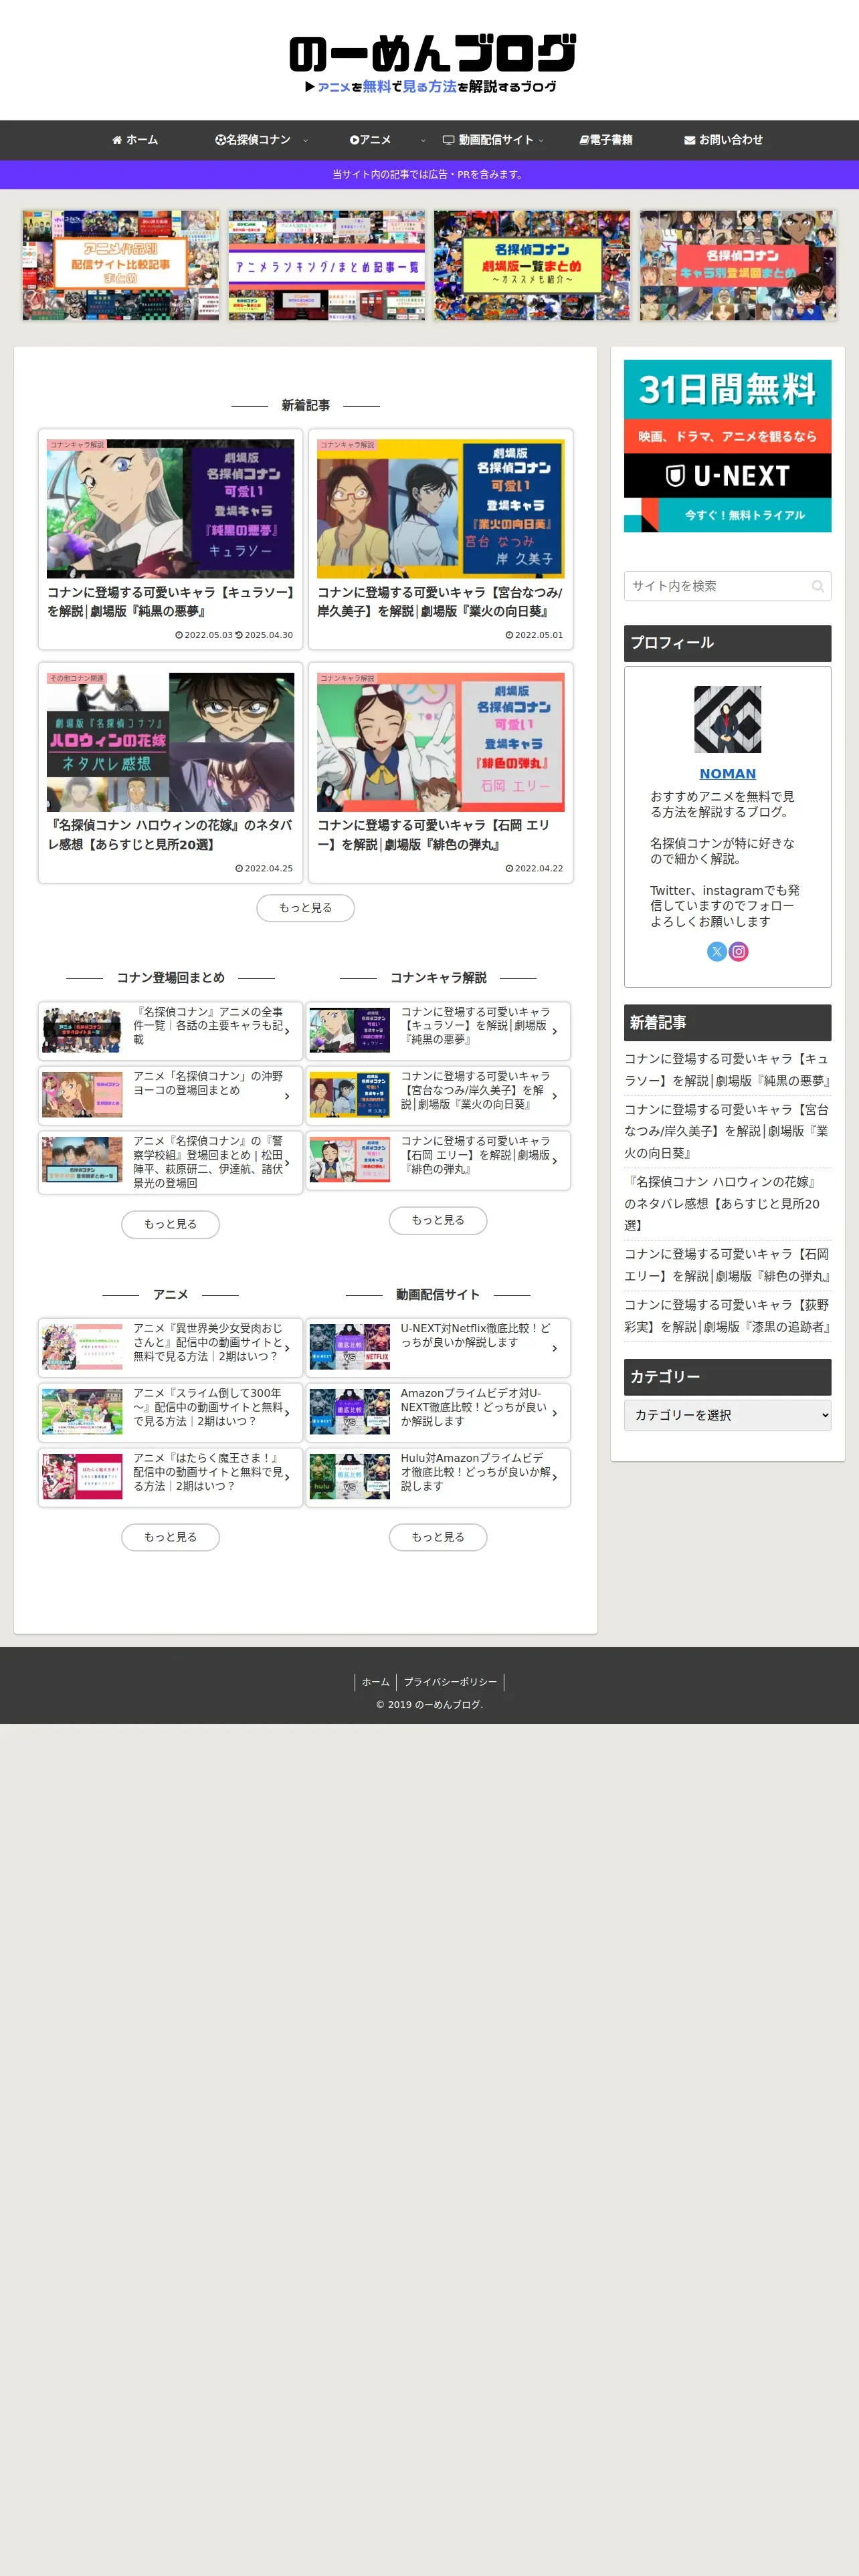Open U-NEXT対Netflix徹底比較 article
Image resolution: width=859 pixels, height=2576 pixels.
(438, 1347)
